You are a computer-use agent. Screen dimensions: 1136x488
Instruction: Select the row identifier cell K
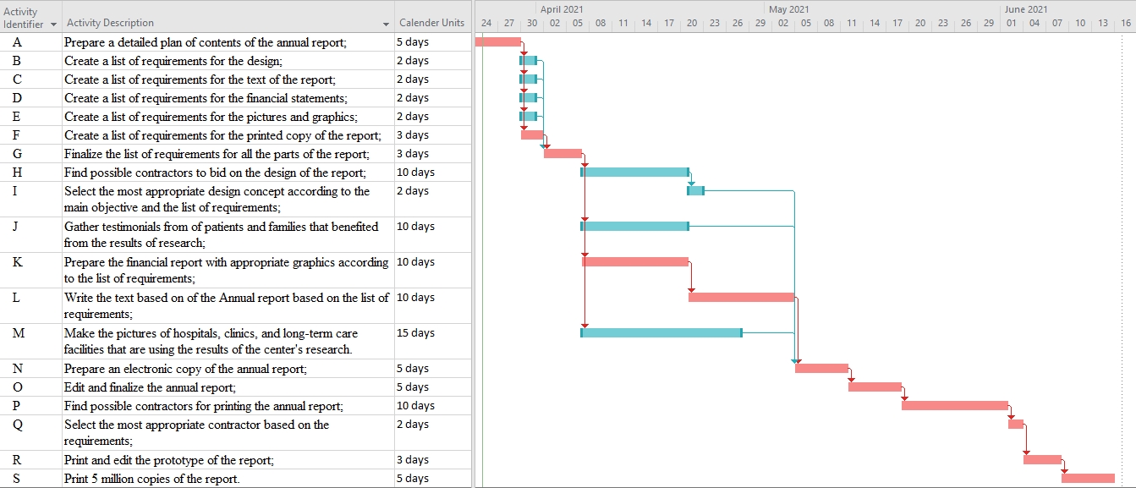pyautogui.click(x=17, y=262)
